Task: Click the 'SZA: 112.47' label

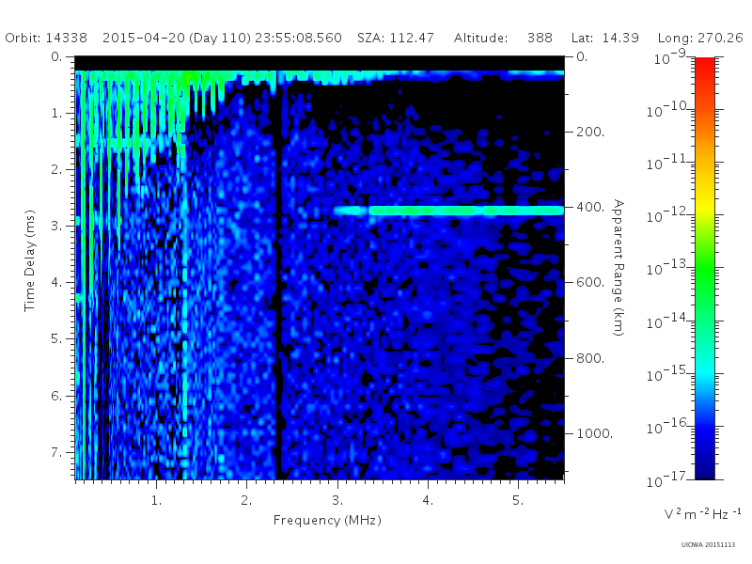Action: pos(396,38)
